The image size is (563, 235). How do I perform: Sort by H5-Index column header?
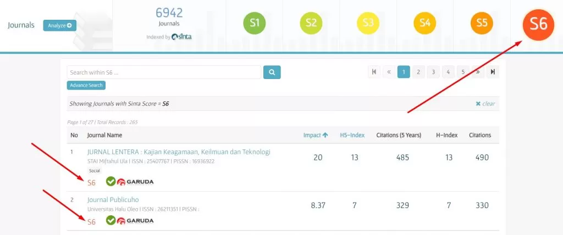(351, 135)
